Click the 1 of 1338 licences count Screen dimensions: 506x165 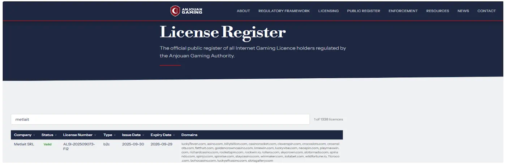pyautogui.click(x=328, y=119)
